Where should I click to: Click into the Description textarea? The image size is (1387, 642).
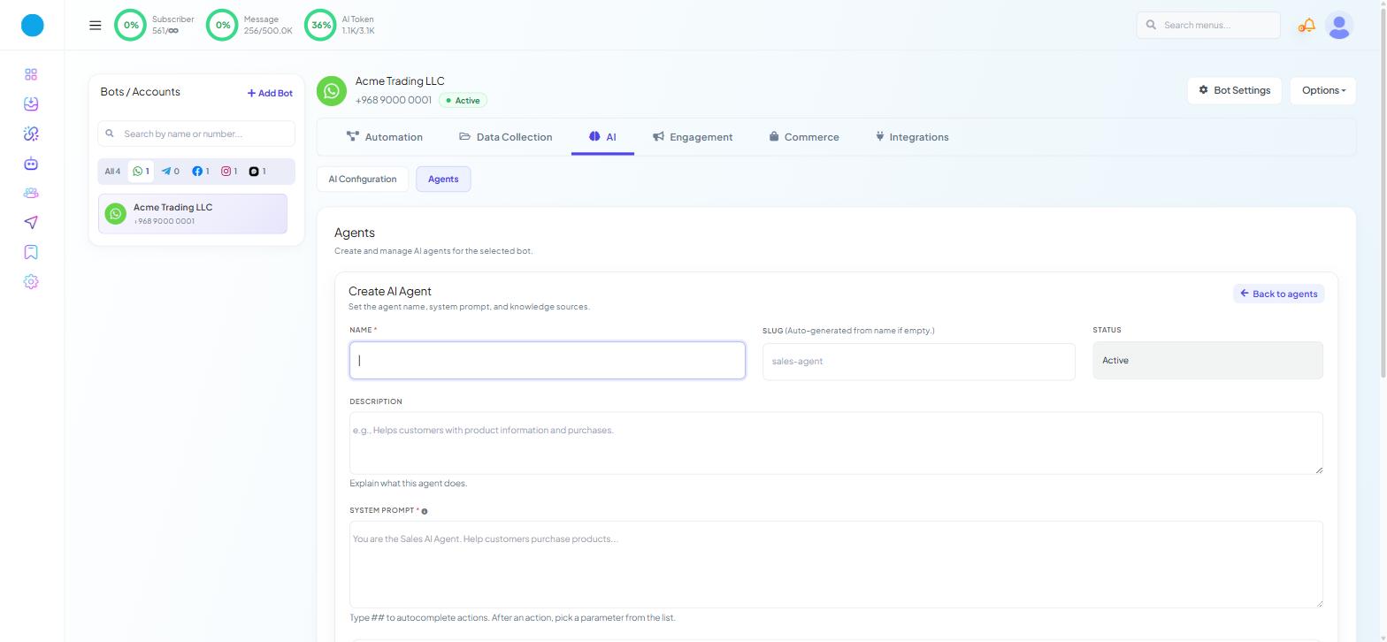pos(836,443)
